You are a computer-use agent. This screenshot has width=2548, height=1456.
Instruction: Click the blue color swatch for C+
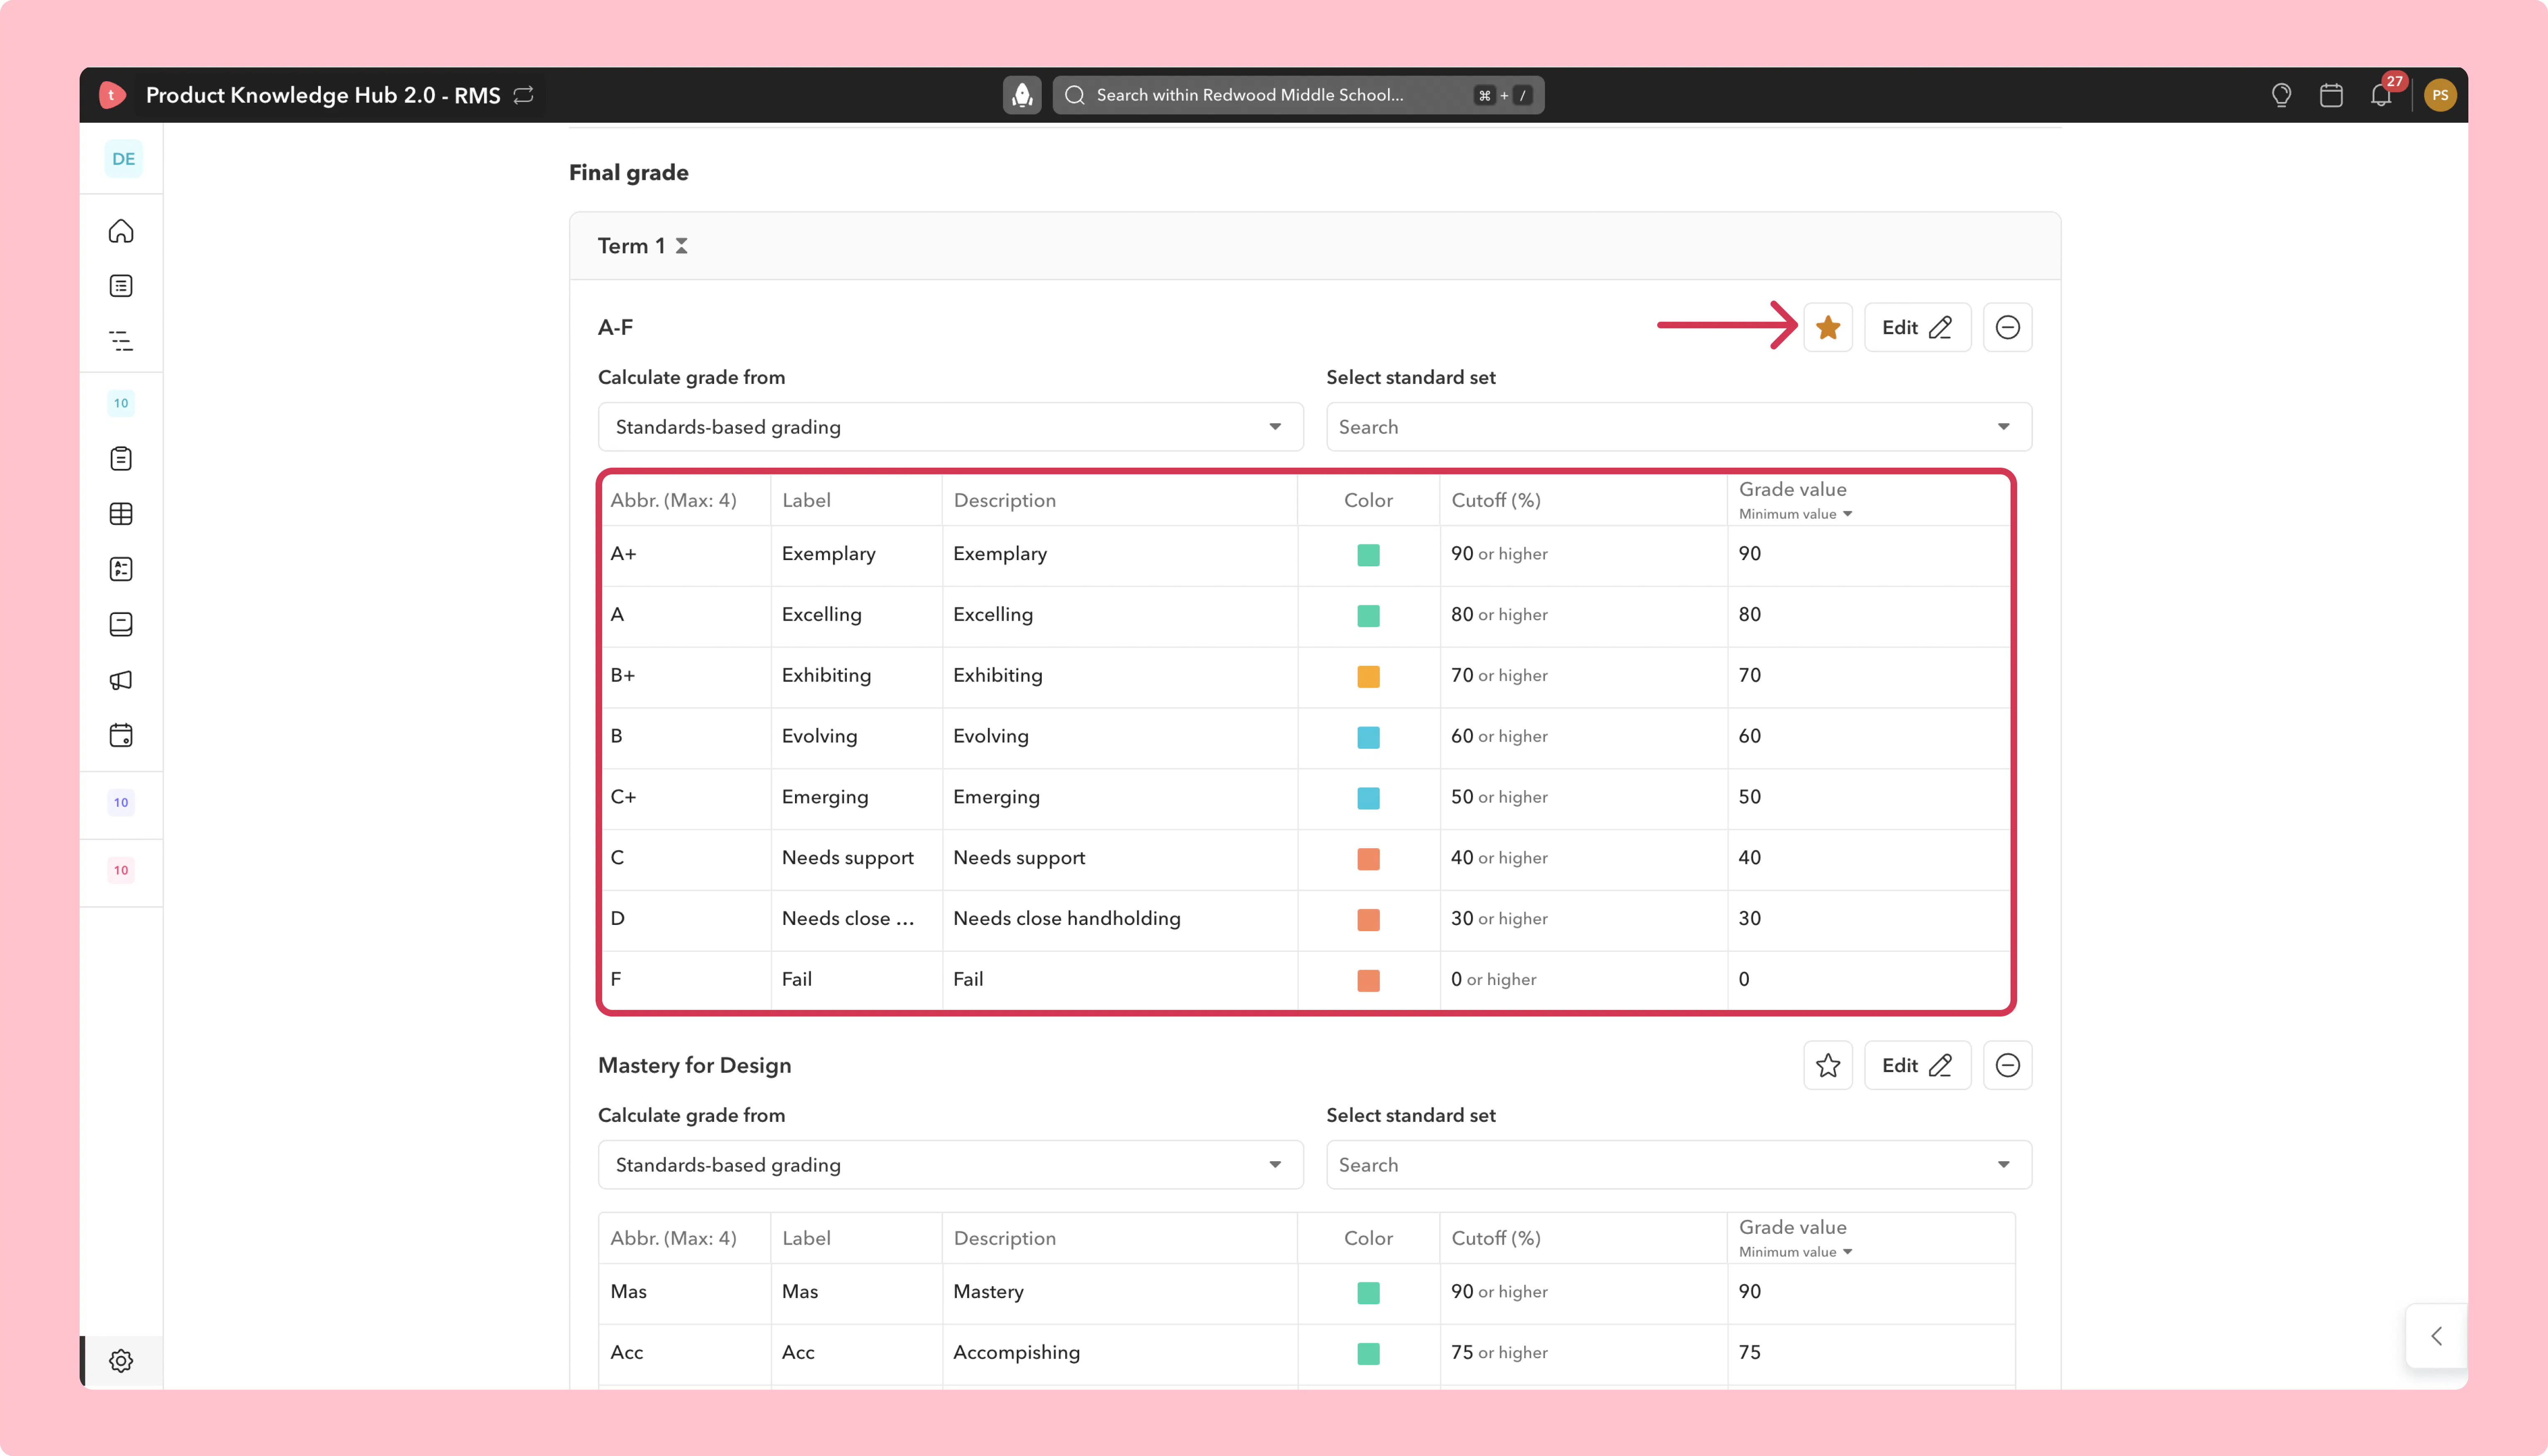[x=1368, y=798]
